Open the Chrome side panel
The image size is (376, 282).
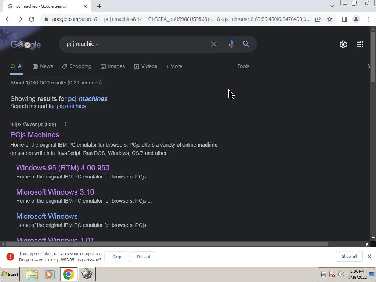pos(344,19)
